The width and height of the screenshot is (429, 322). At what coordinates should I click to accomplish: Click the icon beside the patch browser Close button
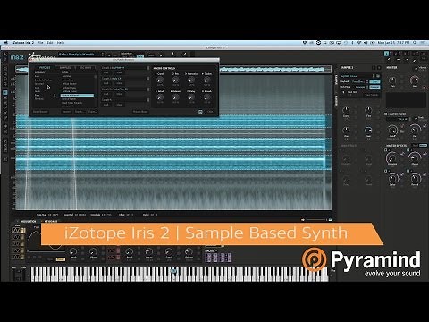[x=200, y=112]
